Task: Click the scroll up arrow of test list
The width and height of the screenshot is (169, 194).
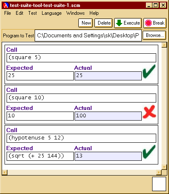Action: (164, 45)
